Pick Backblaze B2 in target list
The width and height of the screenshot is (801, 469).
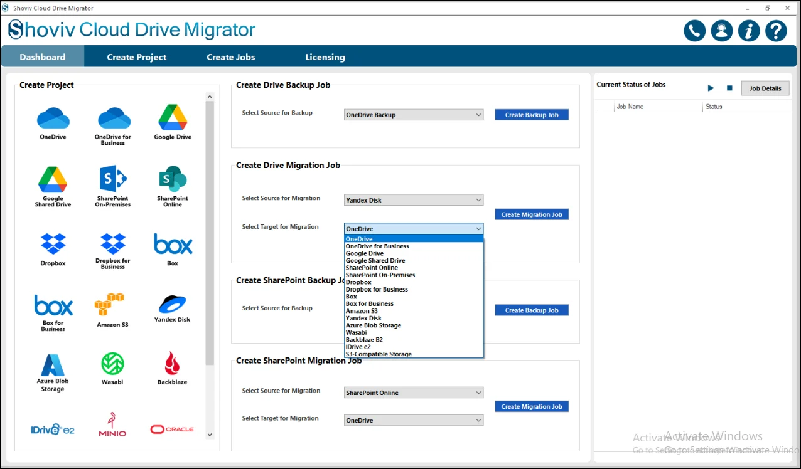point(414,340)
